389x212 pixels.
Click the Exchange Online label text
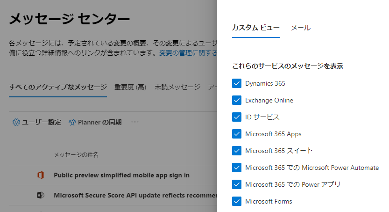point(269,101)
